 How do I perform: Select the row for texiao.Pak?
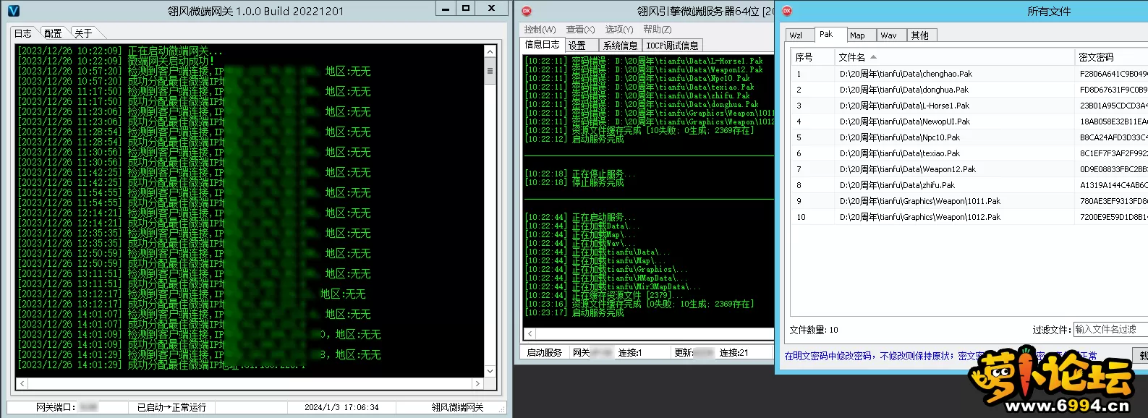[969, 153]
